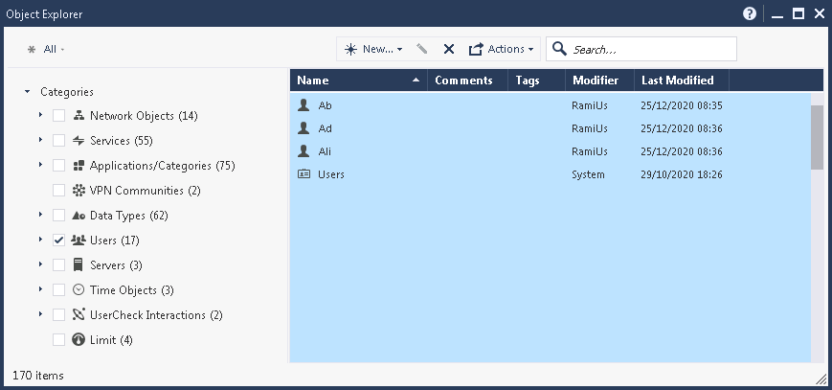The height and width of the screenshot is (390, 832).
Task: Click the pencil edit icon in toolbar
Action: (422, 49)
